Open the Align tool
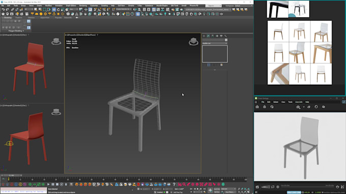Image resolution: width=346 pixels, height=194 pixels. click(139, 10)
